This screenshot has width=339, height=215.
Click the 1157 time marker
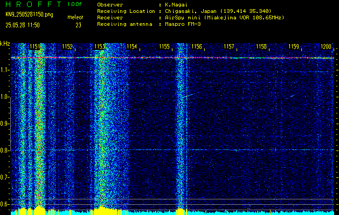[x=229, y=47]
